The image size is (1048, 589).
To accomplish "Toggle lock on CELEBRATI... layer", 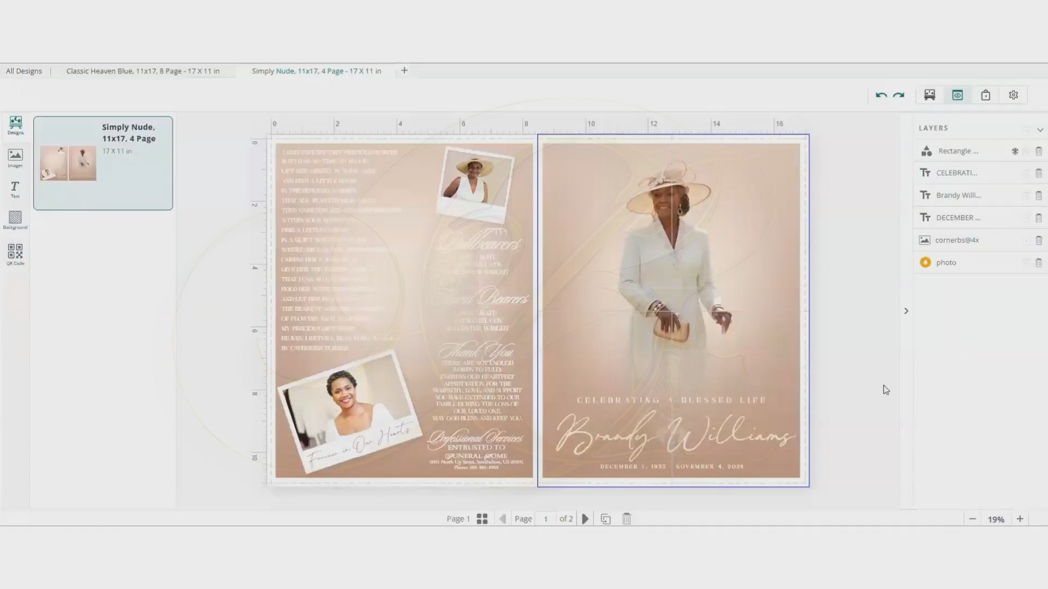I will 1026,173.
